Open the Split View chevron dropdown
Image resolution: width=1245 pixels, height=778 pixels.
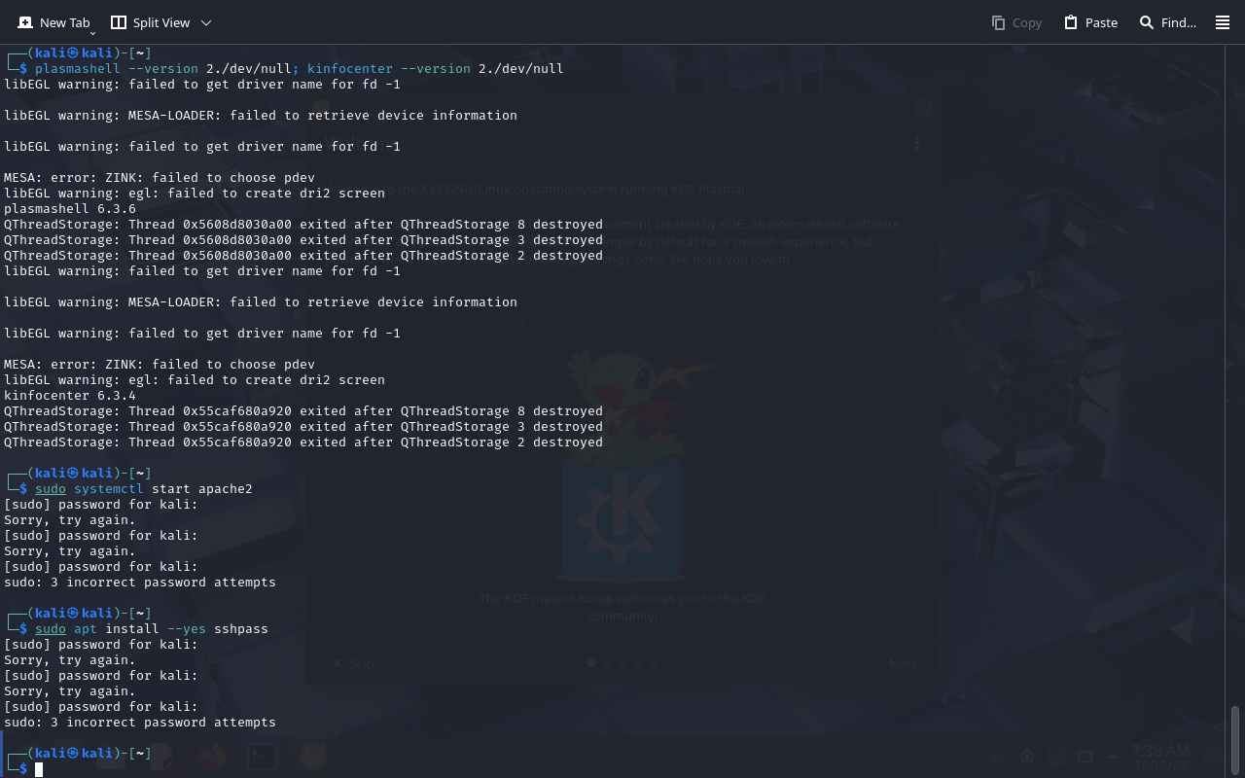coord(205,22)
